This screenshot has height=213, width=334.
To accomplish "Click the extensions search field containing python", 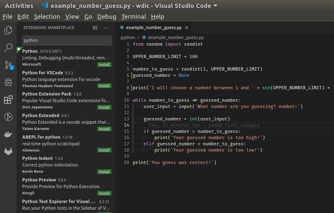I will coord(67,40).
